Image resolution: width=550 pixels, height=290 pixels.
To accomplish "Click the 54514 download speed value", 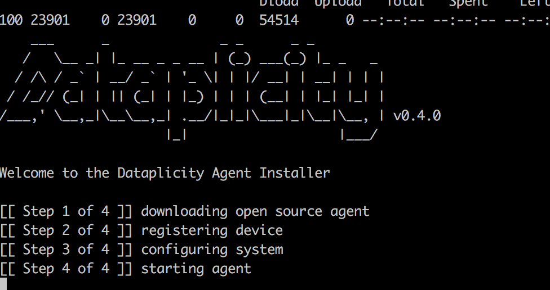I will pos(279,21).
